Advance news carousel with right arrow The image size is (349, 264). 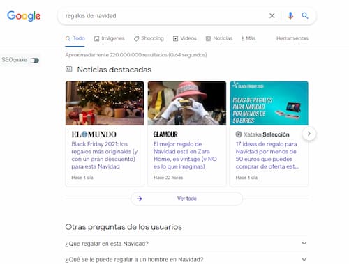point(309,134)
